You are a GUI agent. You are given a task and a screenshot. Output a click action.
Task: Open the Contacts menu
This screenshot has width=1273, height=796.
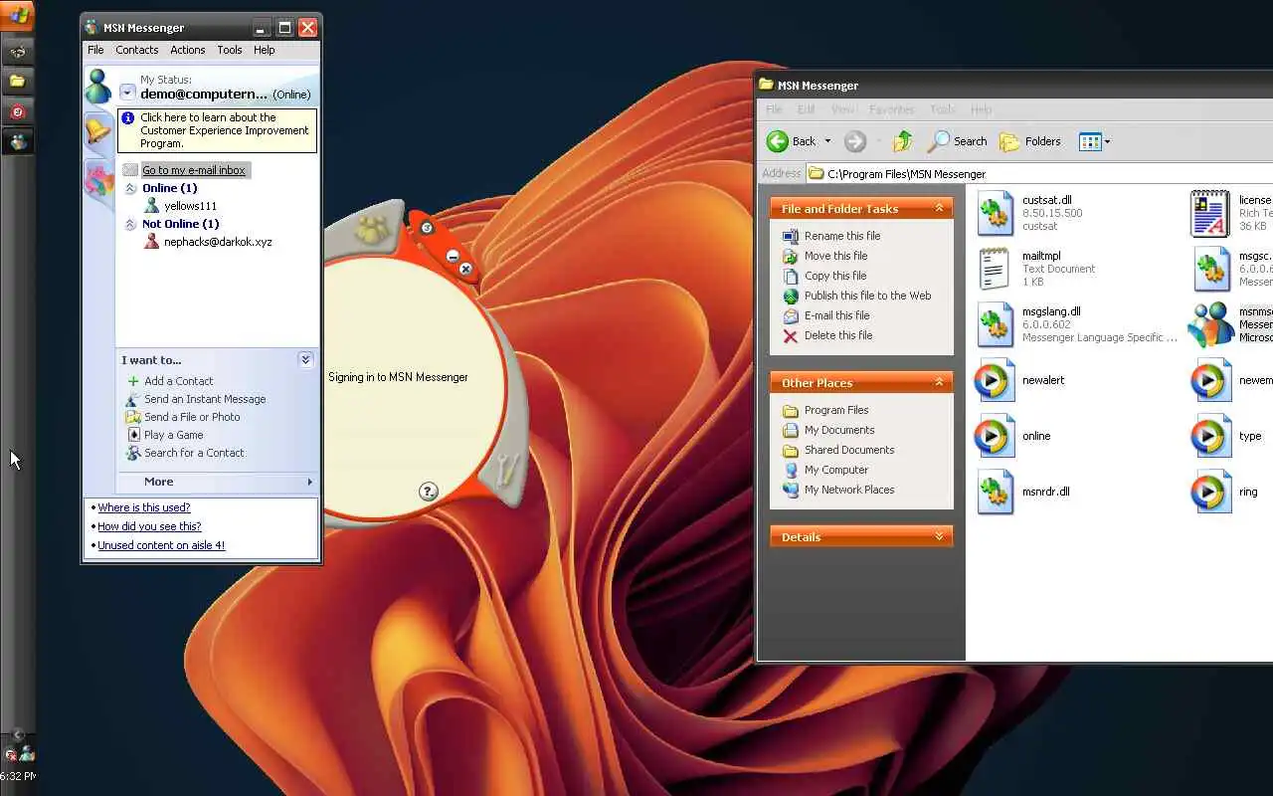(x=137, y=50)
